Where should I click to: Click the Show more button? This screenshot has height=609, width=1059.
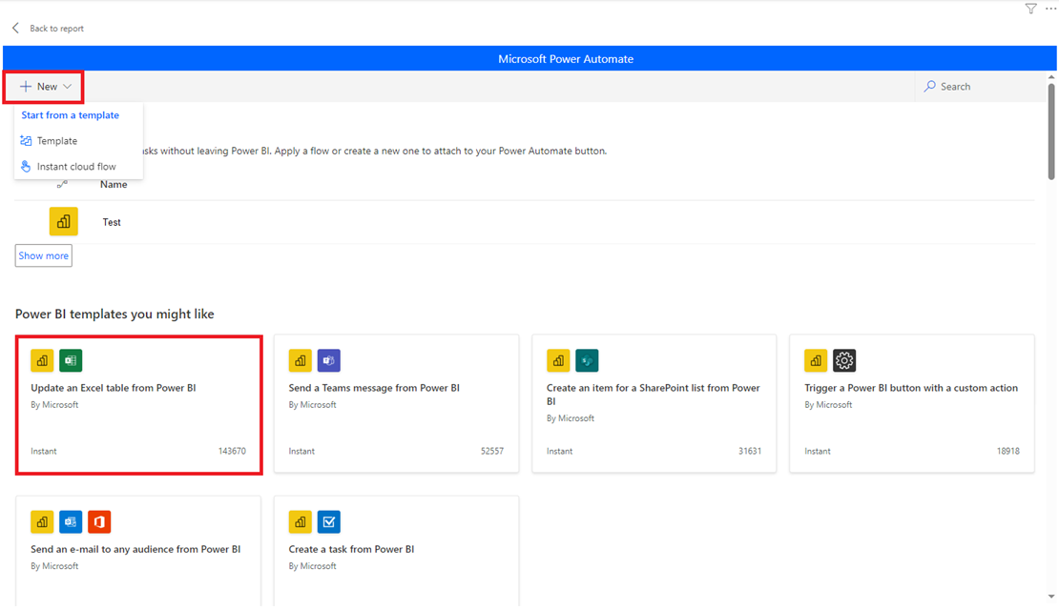tap(43, 255)
